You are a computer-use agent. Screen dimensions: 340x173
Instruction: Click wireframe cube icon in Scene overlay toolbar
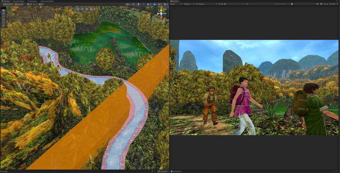pyautogui.click(x=87, y=9)
